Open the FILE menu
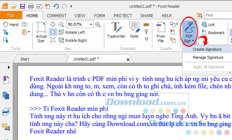Screen dimensions: 232x140 pyautogui.click(x=11, y=15)
